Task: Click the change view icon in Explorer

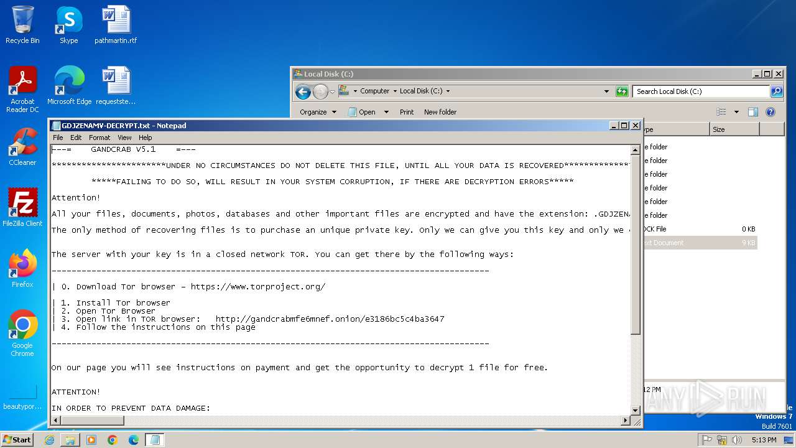Action: 721,112
